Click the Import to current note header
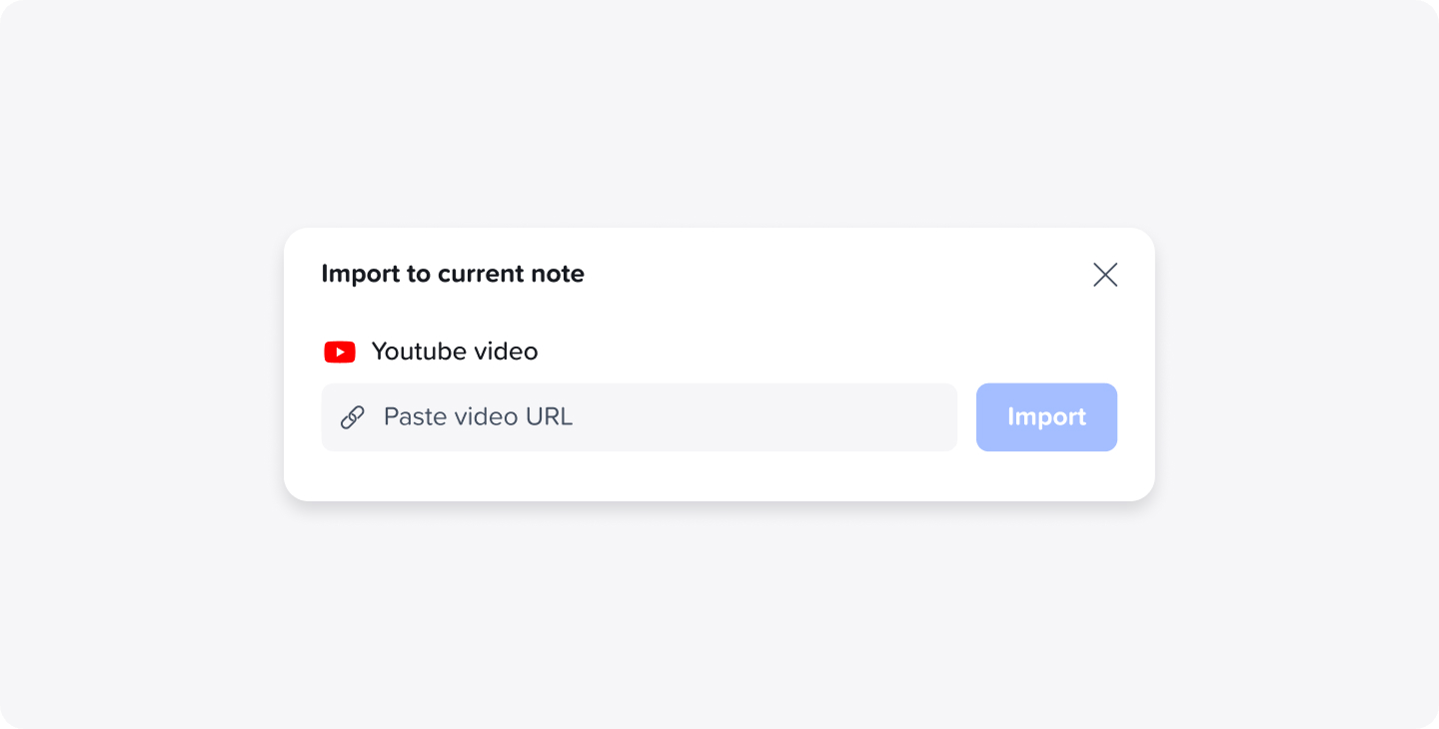 point(452,274)
